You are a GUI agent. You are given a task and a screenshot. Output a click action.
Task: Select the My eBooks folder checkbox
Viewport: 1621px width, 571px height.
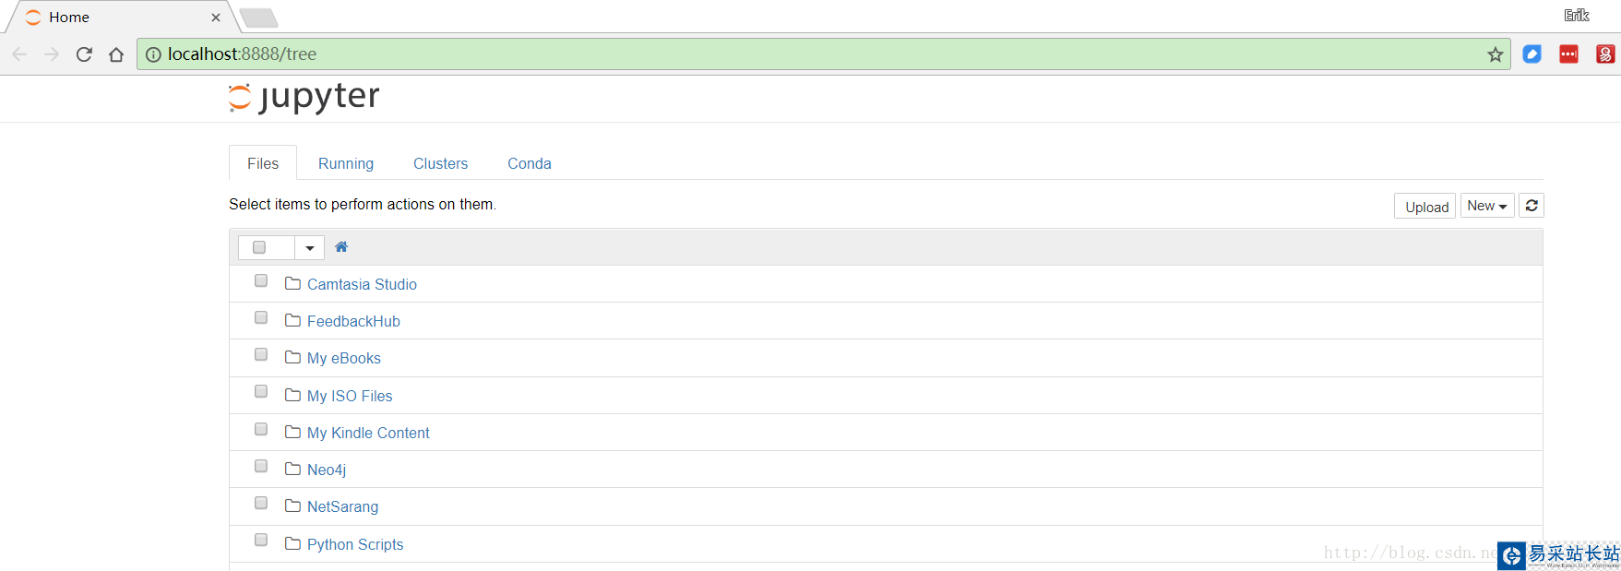[x=261, y=355]
